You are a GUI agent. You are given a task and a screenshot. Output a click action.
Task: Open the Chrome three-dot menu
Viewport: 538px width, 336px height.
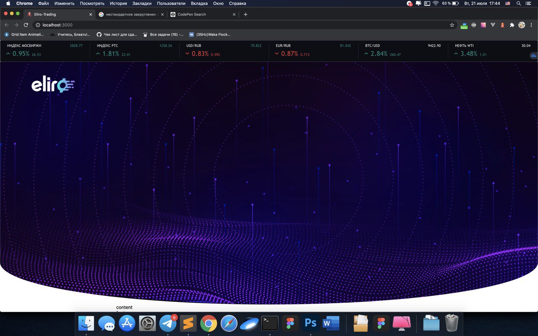pos(531,25)
